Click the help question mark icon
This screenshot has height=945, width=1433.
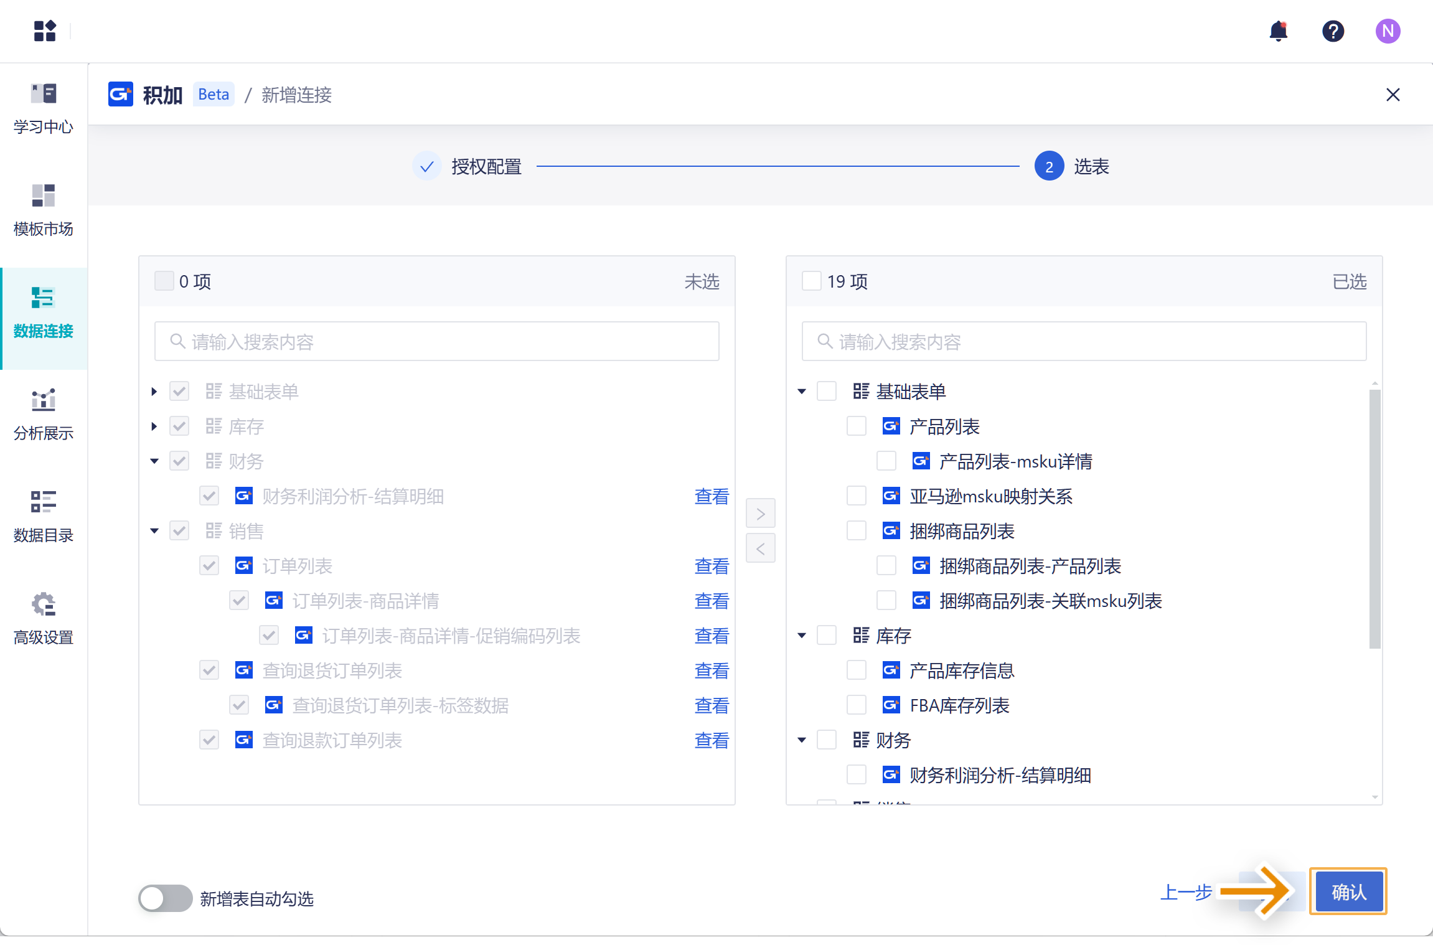(1333, 31)
